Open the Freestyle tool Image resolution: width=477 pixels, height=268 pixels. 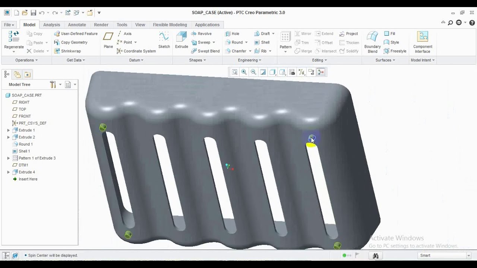395,51
